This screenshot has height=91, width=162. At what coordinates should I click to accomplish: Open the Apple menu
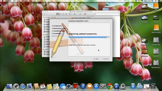2,1
